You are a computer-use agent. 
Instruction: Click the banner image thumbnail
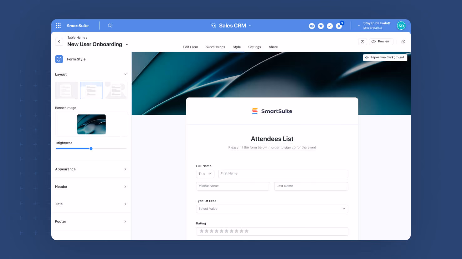pyautogui.click(x=91, y=124)
